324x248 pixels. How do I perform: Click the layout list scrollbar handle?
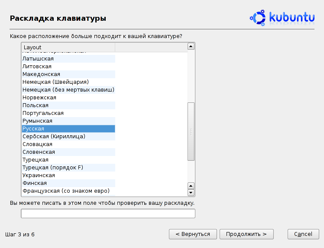tap(191, 131)
